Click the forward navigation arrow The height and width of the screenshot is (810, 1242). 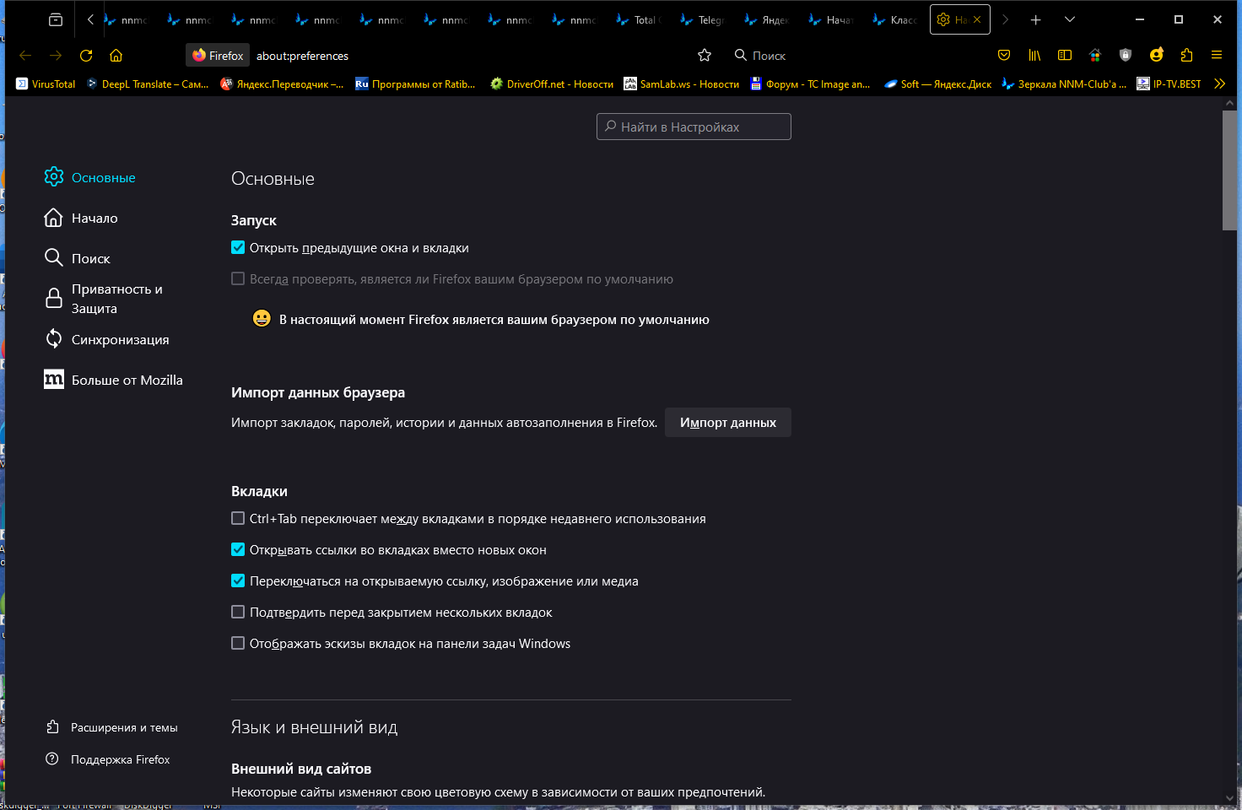(56, 56)
